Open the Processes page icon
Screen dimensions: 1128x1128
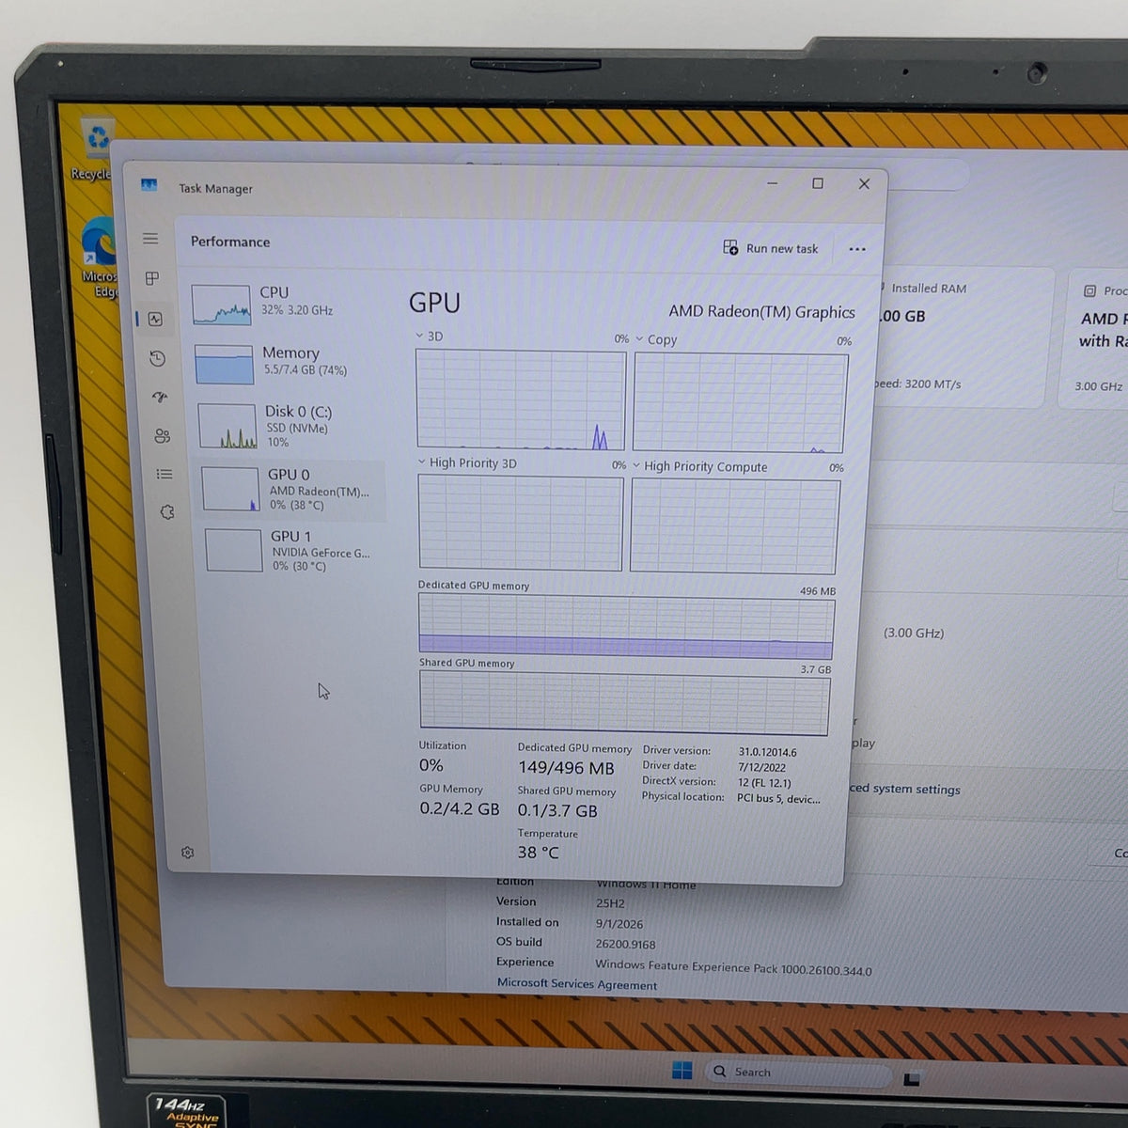click(152, 278)
